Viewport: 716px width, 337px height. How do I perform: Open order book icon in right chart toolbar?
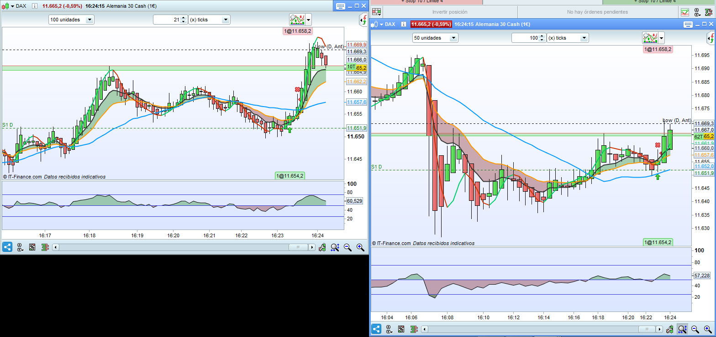(414, 329)
